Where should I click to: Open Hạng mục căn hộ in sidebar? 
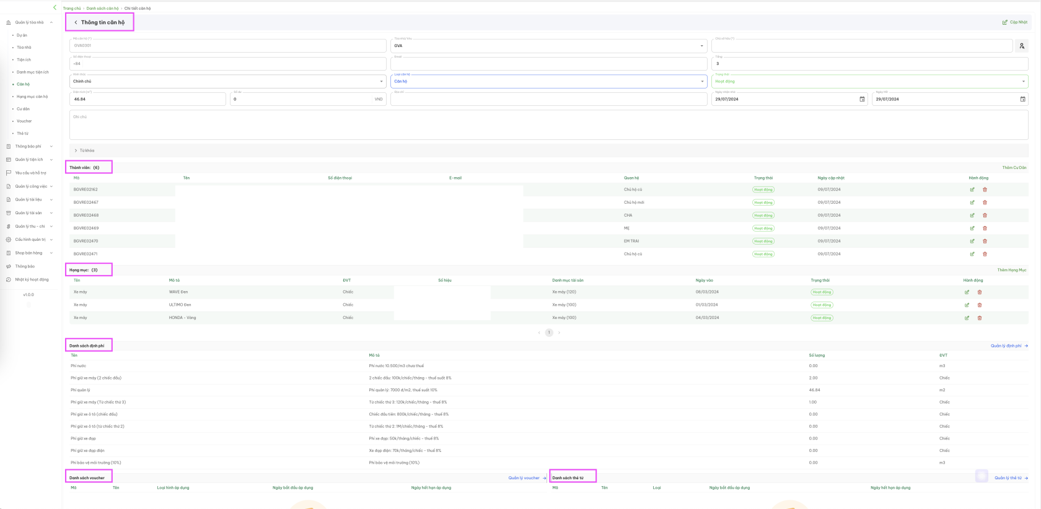tap(32, 97)
